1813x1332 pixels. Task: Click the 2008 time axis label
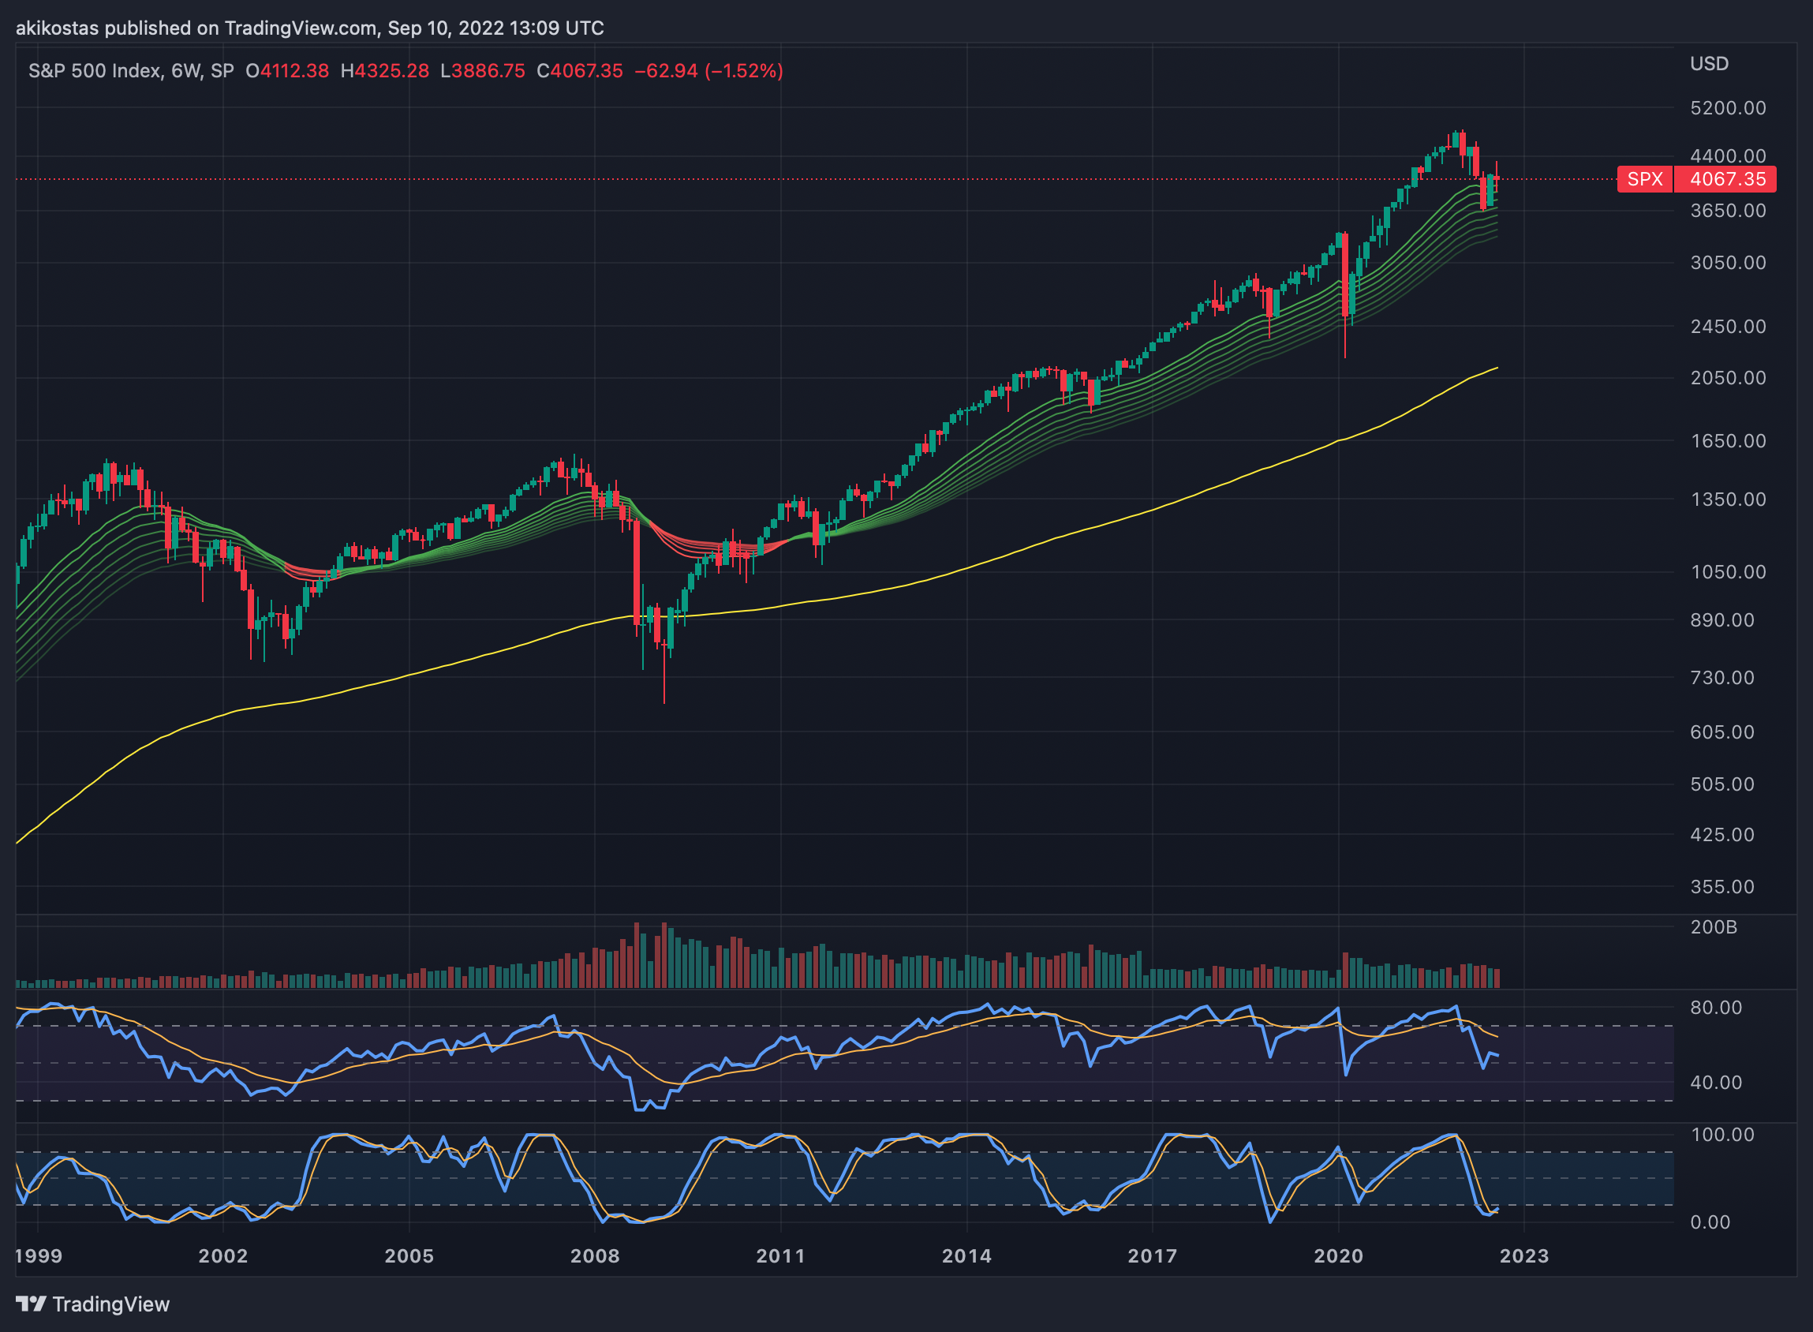point(595,1255)
